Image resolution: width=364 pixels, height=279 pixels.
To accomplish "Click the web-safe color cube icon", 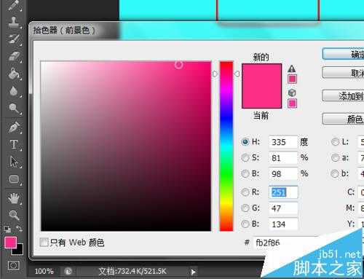I will [292, 93].
